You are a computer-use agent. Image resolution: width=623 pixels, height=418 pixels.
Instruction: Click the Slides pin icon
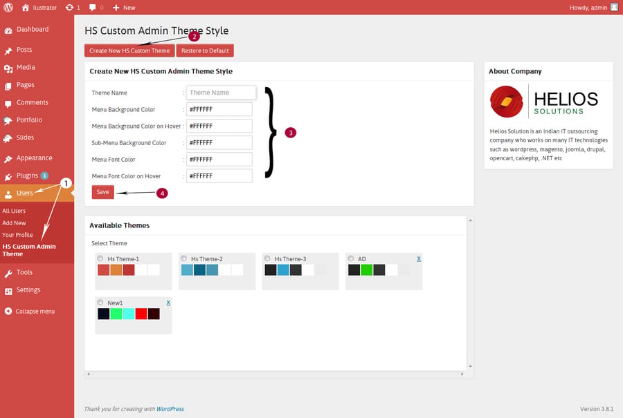tap(8, 138)
